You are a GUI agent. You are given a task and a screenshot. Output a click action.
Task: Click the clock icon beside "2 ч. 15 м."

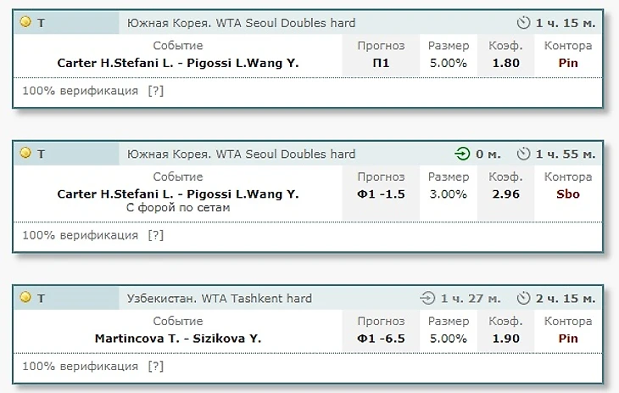[x=523, y=299]
